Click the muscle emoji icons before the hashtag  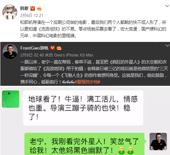point(68,82)
